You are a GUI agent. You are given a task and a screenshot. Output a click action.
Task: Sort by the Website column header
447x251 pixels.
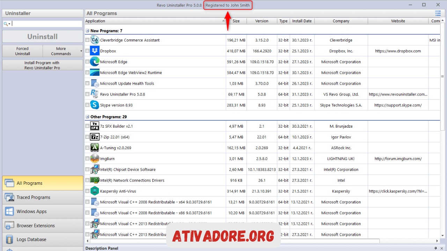click(398, 21)
